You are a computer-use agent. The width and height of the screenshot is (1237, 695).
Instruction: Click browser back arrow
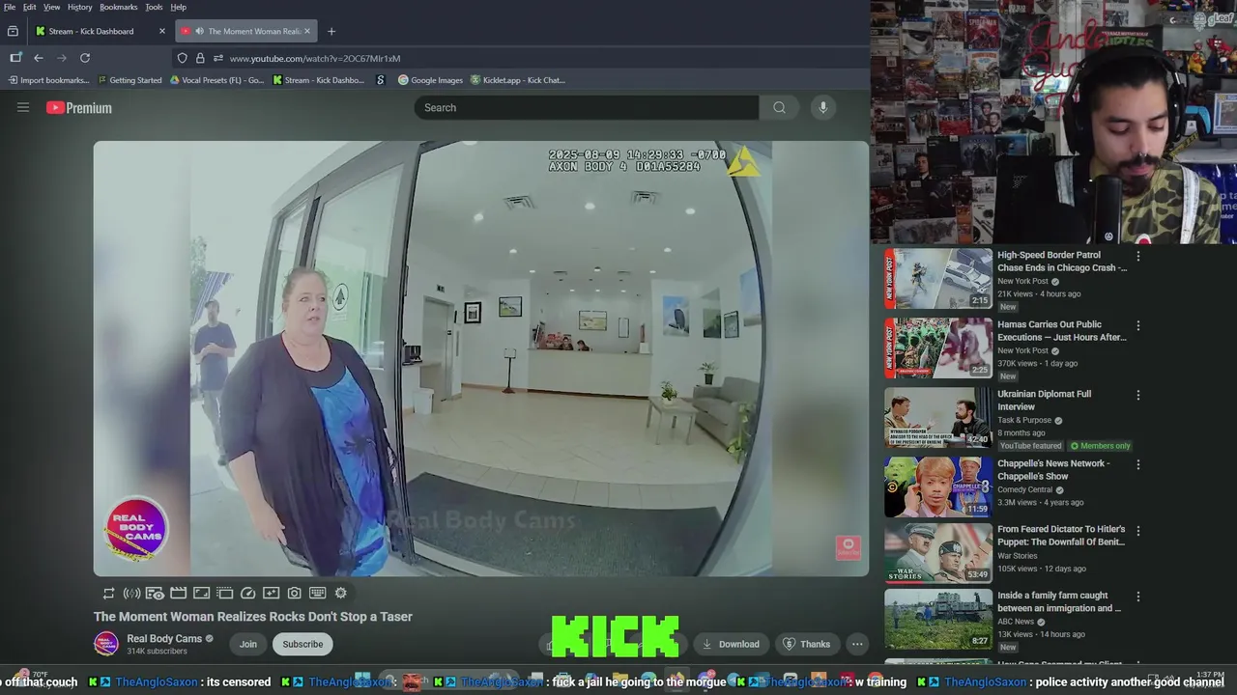point(39,58)
